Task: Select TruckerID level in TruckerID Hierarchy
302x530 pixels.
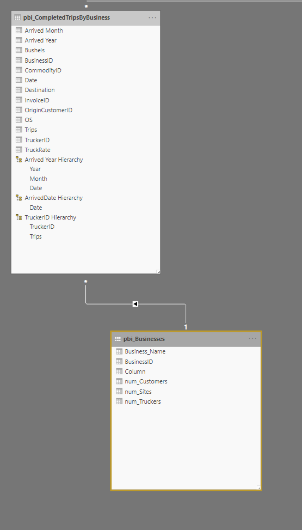Action: (42, 227)
